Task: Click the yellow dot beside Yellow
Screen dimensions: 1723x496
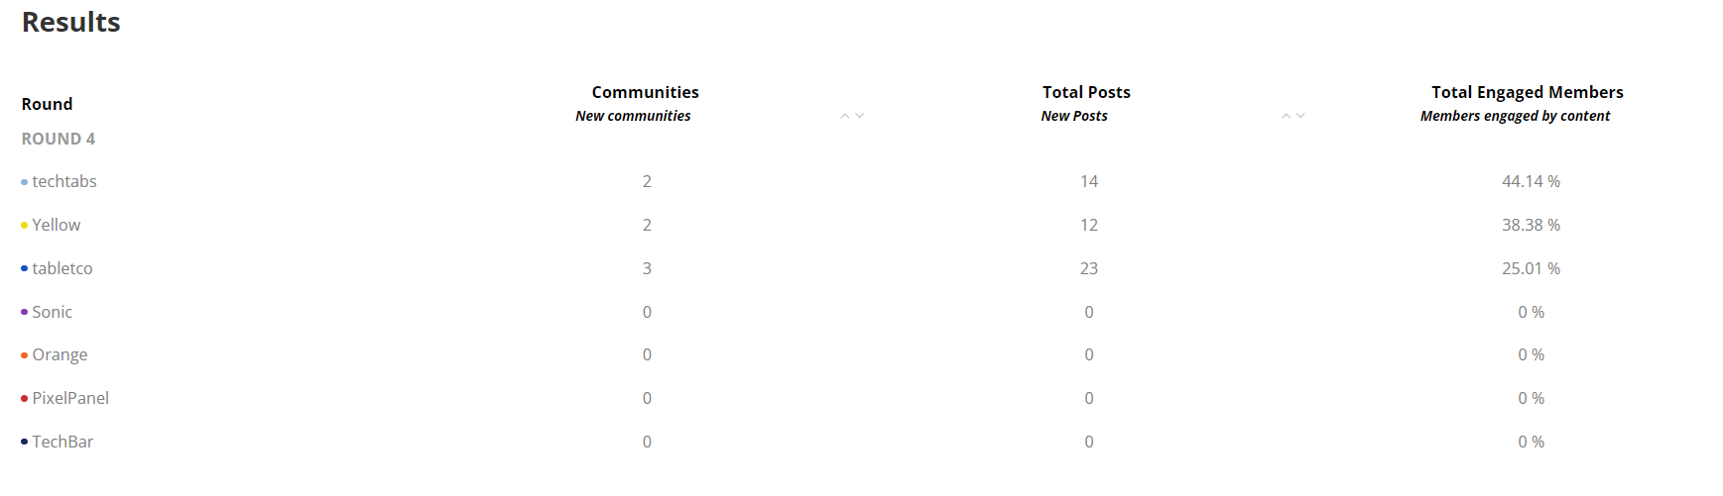Action: 24,226
